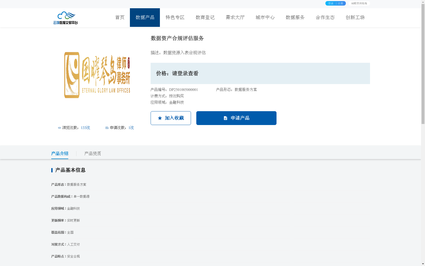
Task: Click the 产品形态：数据服务方案 text near product number
Action: (x=236, y=90)
